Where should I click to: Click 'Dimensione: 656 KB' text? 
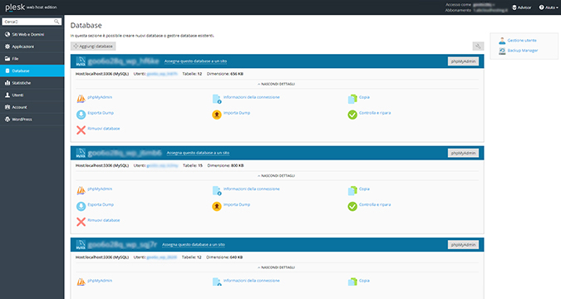pos(225,74)
